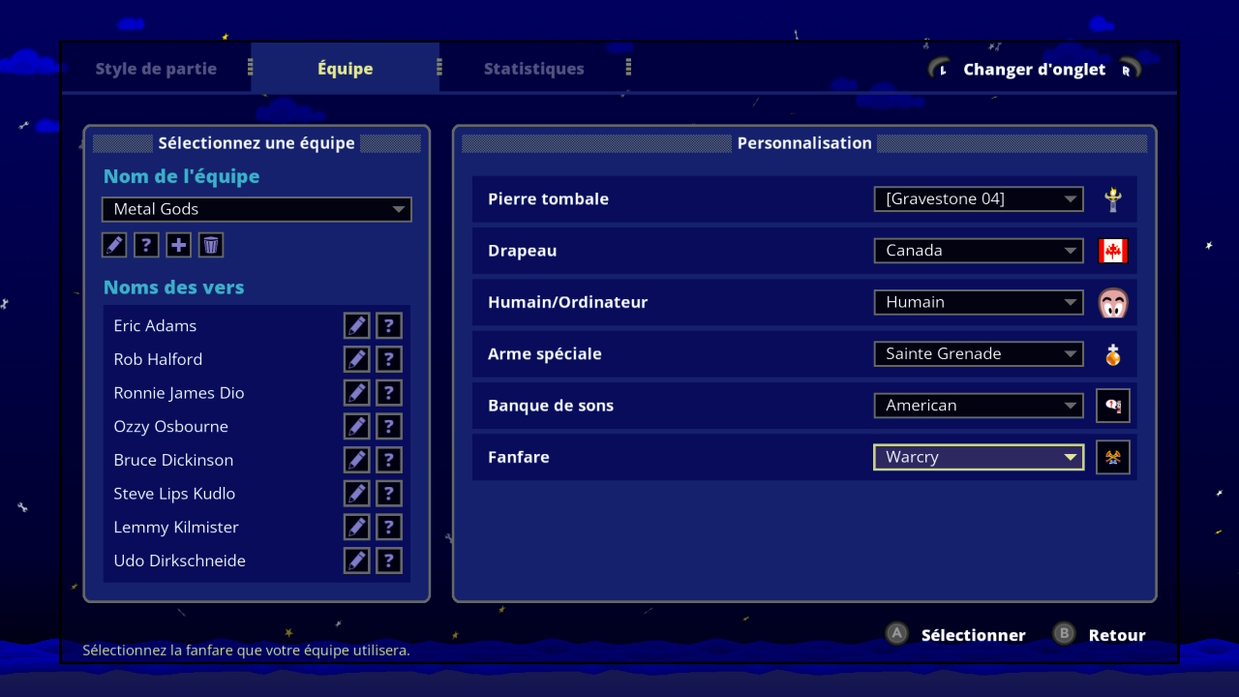The image size is (1239, 697).
Task: Randomize team name with question mark icon
Action: tap(146, 245)
